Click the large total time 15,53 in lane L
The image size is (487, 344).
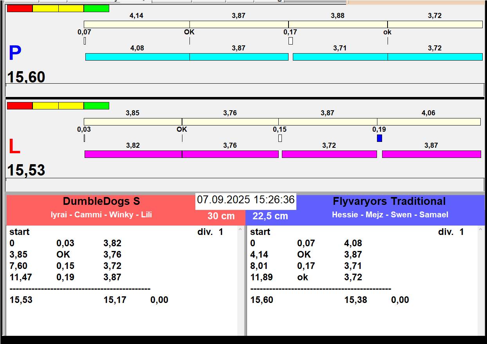(x=26, y=170)
